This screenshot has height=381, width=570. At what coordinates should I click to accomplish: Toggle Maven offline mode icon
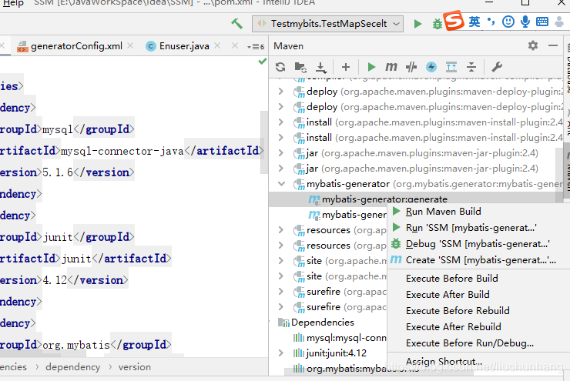[x=431, y=67]
